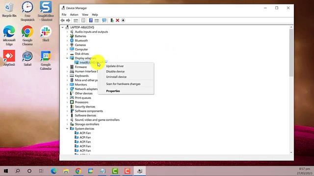Screen dimensions: 314x176
Task: Click the scrollbar down arrow in device list
Action: pyautogui.click(x=291, y=153)
